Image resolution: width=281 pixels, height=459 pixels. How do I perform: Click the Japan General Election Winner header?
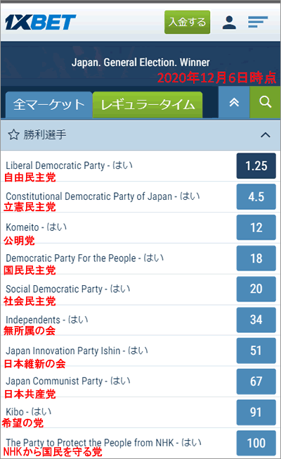pos(140,63)
